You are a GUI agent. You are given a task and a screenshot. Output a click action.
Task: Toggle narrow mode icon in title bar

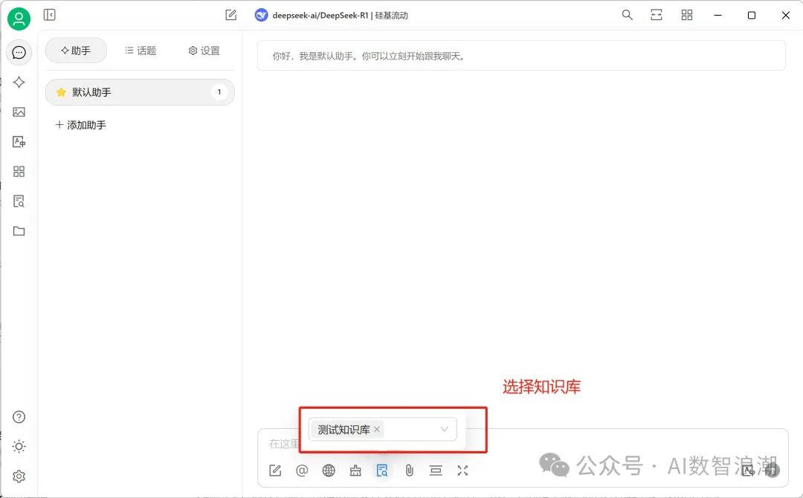657,15
